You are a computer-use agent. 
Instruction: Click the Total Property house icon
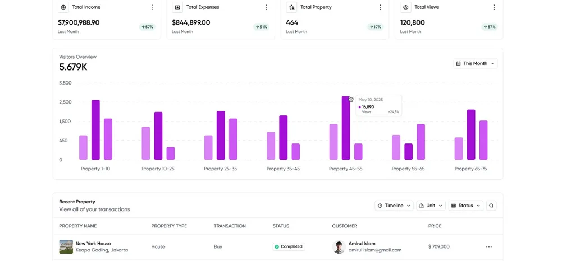click(x=292, y=7)
